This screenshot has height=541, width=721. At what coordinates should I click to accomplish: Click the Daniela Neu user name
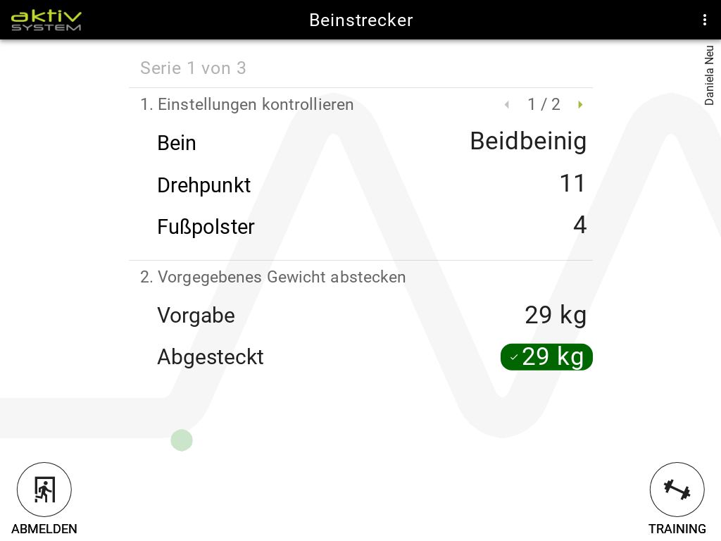pos(709,76)
